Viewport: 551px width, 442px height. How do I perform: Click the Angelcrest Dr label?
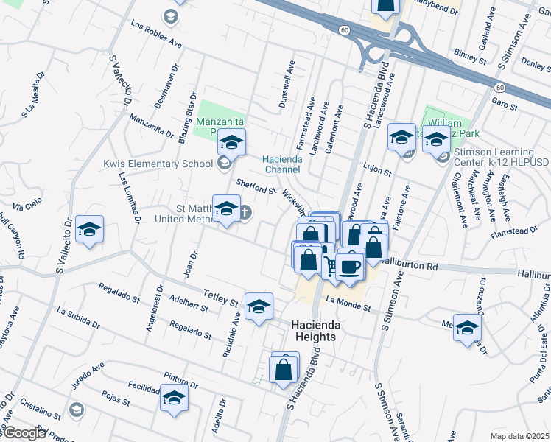155,309
